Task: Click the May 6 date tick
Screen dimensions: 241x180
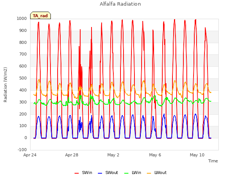Action: click(155, 155)
